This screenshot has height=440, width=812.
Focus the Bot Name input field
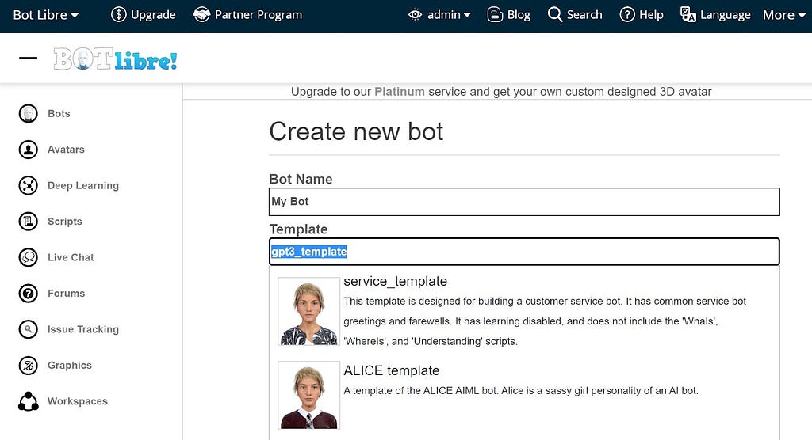tap(524, 202)
